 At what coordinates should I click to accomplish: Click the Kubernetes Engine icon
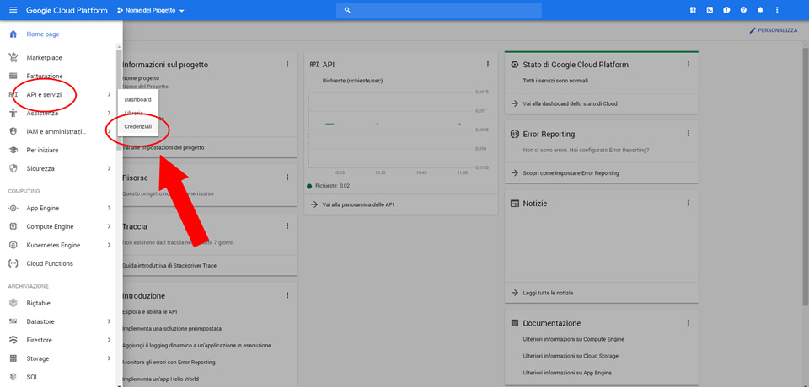(x=13, y=246)
